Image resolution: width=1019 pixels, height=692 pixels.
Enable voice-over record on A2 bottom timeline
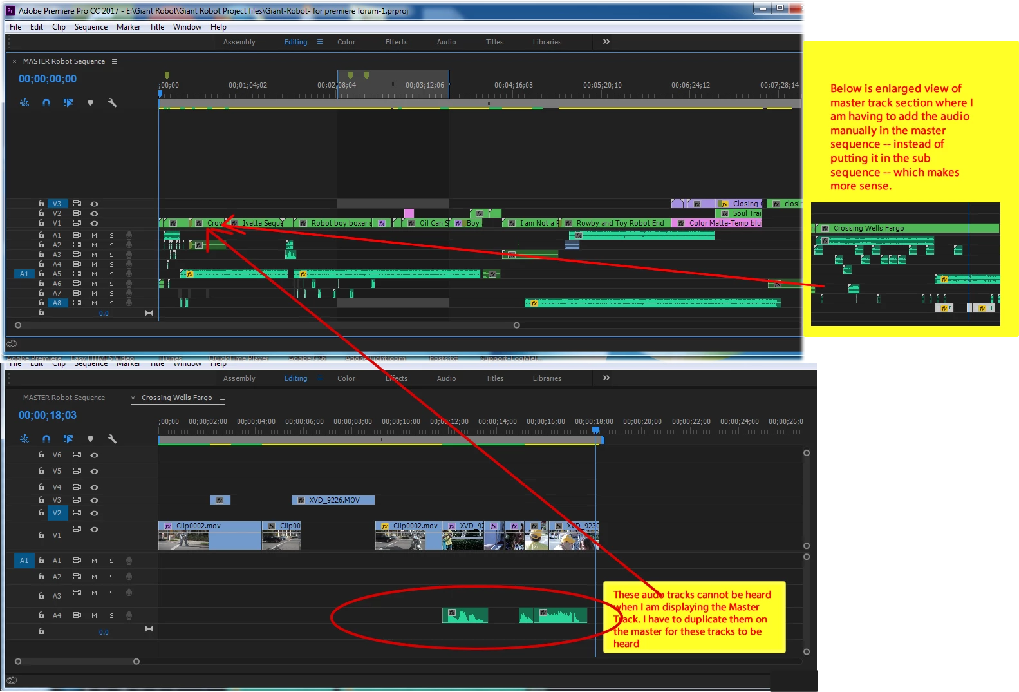pos(129,577)
